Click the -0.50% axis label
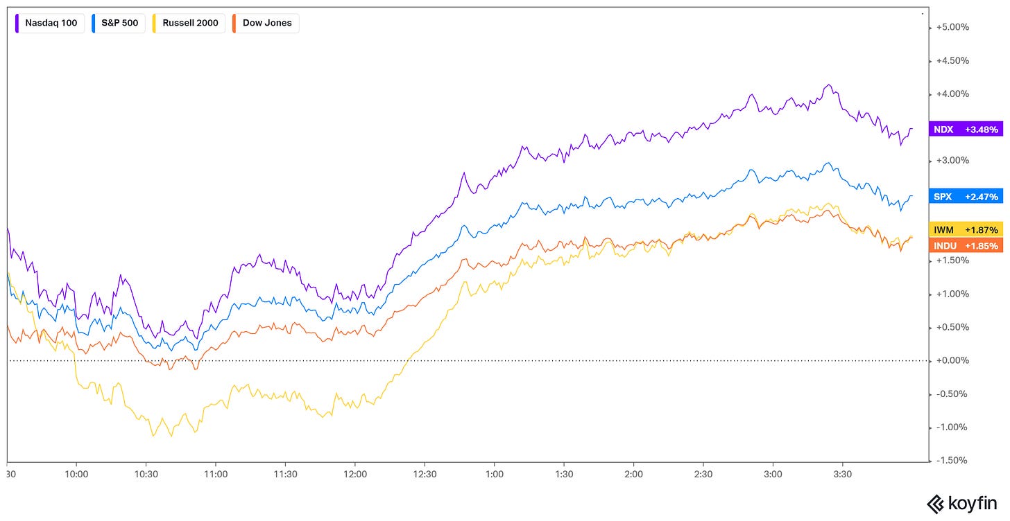Viewport: 1010px width, 521px height. click(x=952, y=394)
